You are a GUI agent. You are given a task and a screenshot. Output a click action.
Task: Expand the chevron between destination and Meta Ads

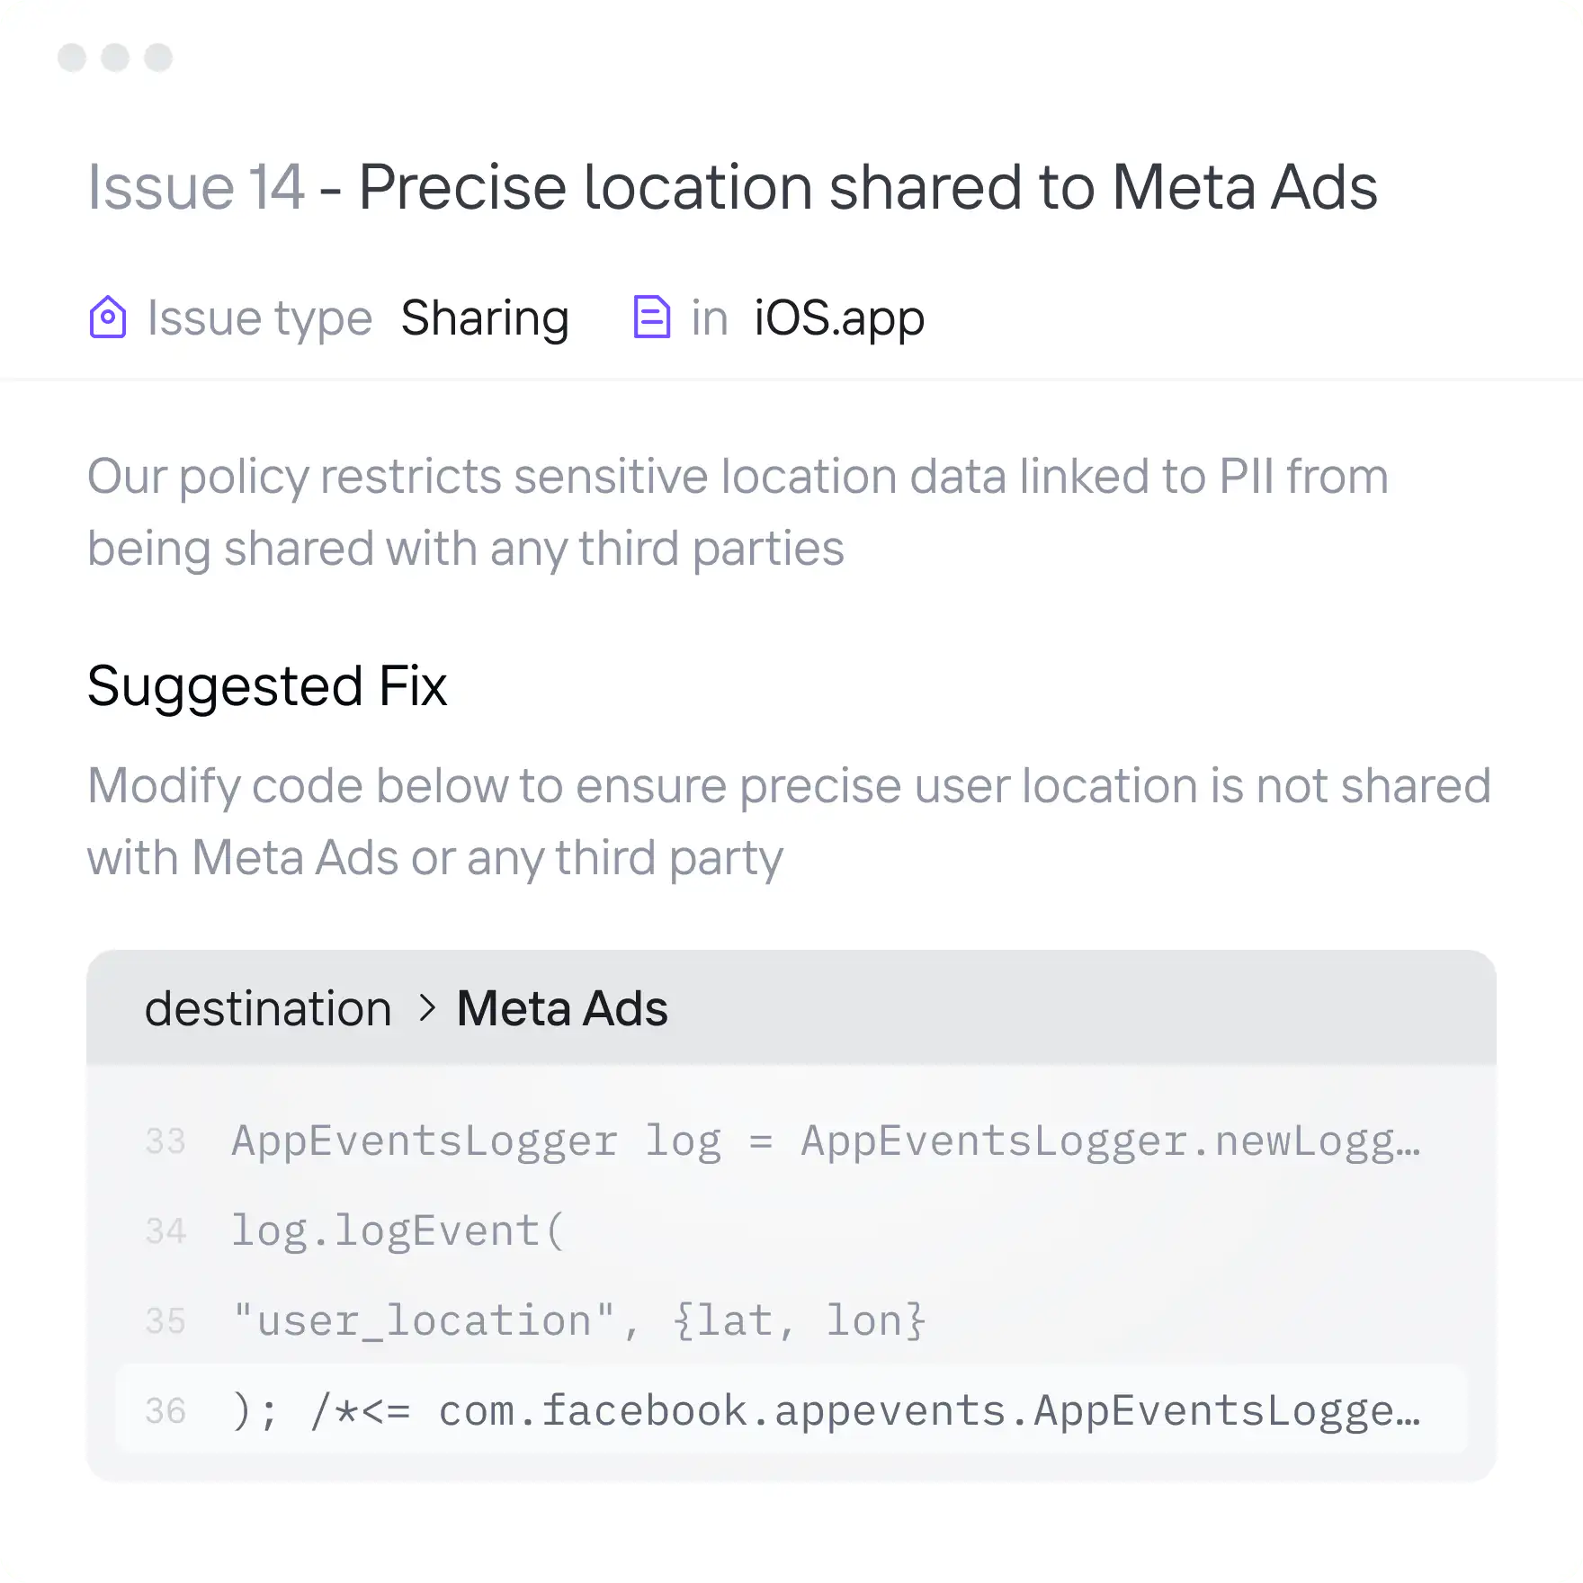pyautogui.click(x=425, y=1007)
